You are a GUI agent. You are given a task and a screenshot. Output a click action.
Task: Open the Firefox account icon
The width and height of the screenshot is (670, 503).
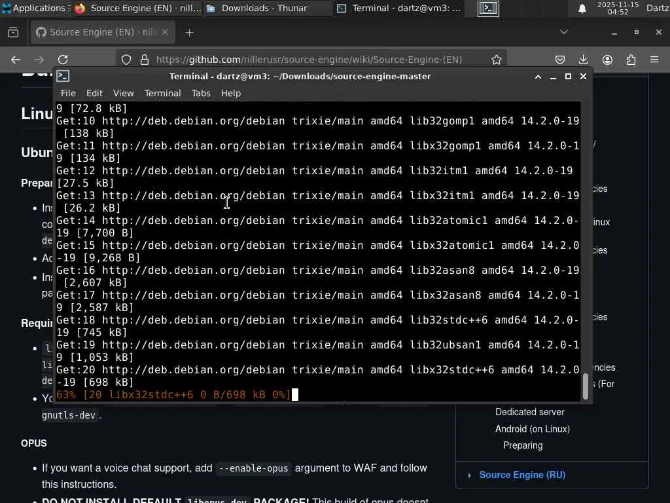point(607,60)
